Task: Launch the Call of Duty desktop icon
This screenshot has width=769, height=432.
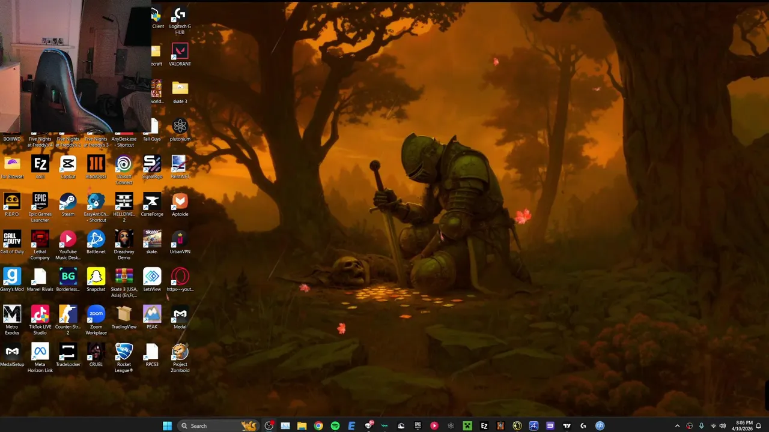Action: tap(12, 242)
